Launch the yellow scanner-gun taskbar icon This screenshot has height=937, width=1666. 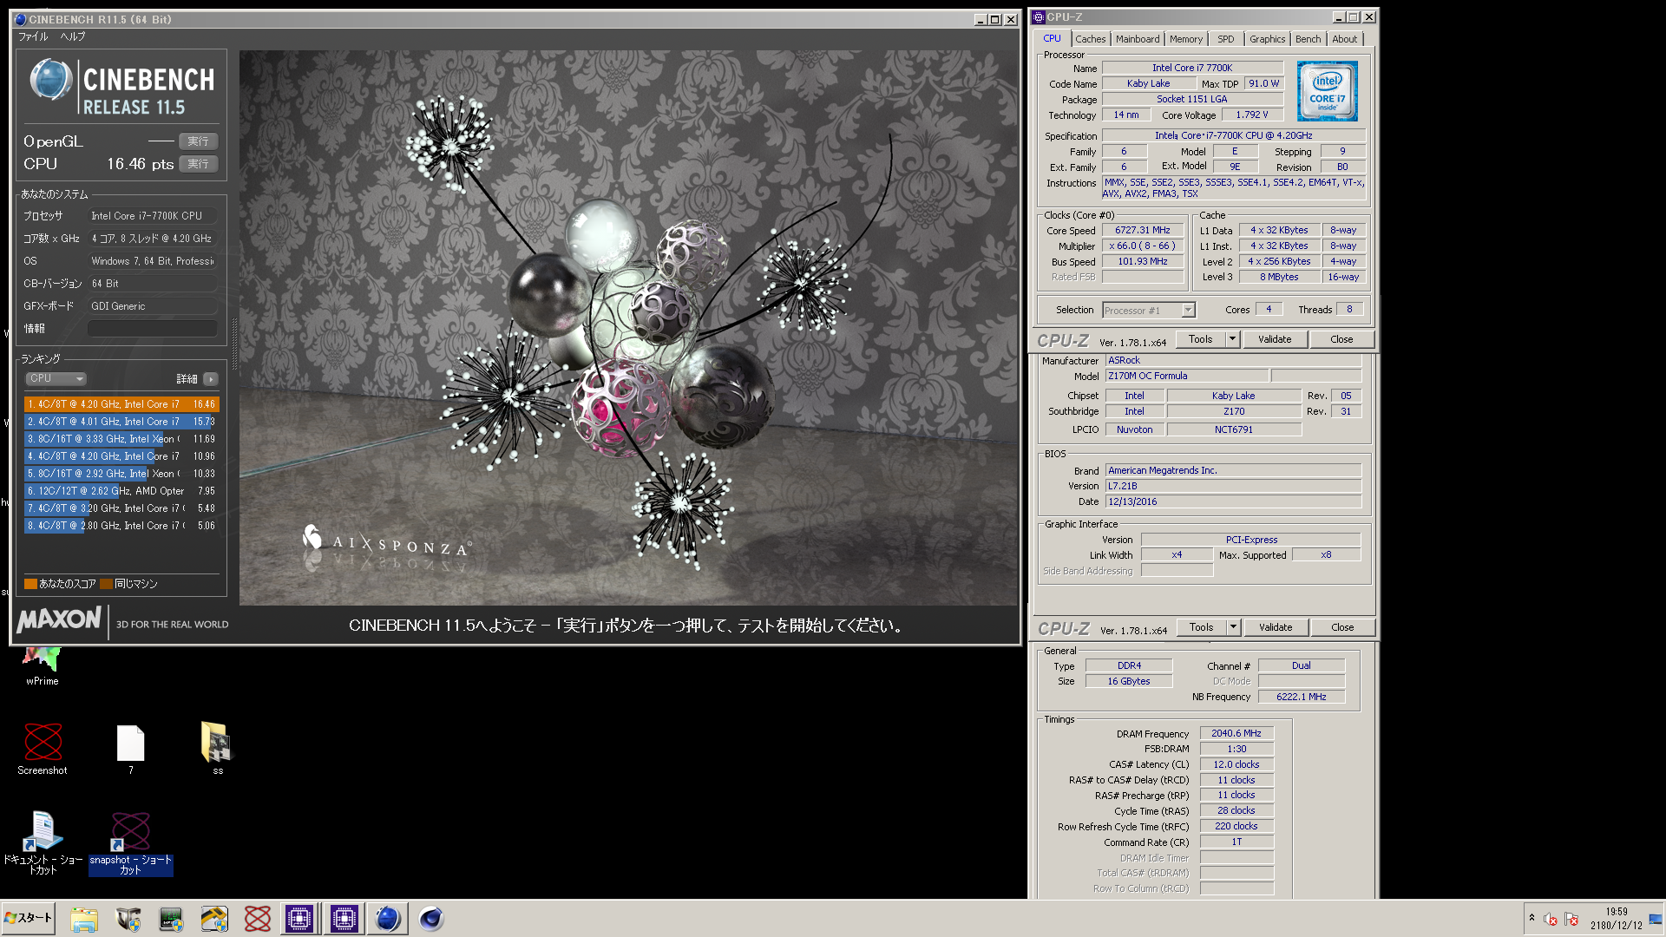(x=214, y=919)
